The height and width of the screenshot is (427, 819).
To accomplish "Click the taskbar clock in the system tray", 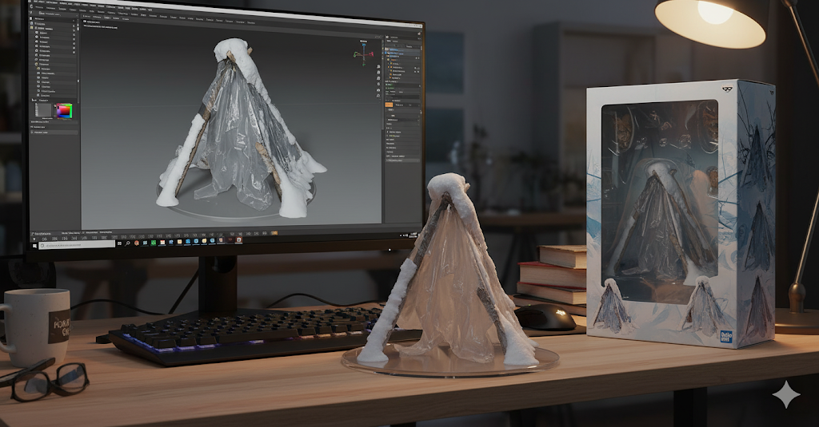I will 413,235.
